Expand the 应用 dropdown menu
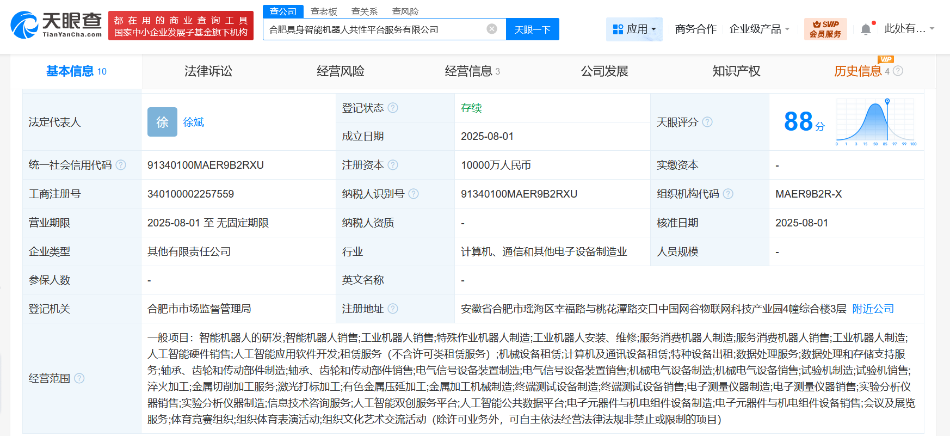950x436 pixels. coord(634,29)
